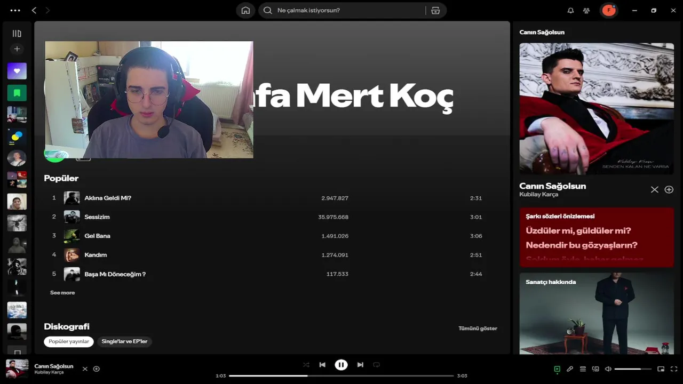Open notifications bell
Viewport: 683px width, 384px height.
tap(570, 10)
